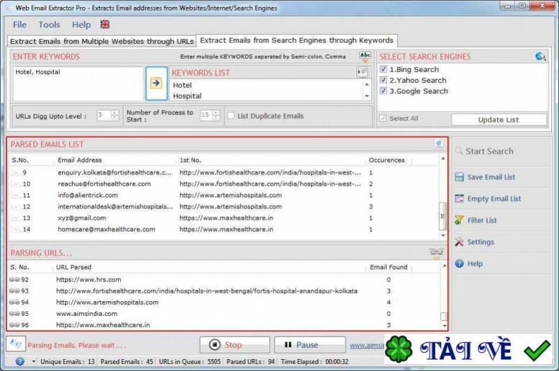Click Keywords List scroll down arrow

(x=367, y=96)
